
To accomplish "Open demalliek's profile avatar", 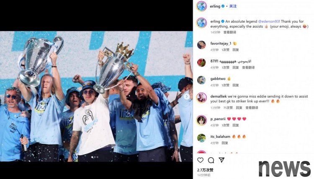I will point(201,98).
